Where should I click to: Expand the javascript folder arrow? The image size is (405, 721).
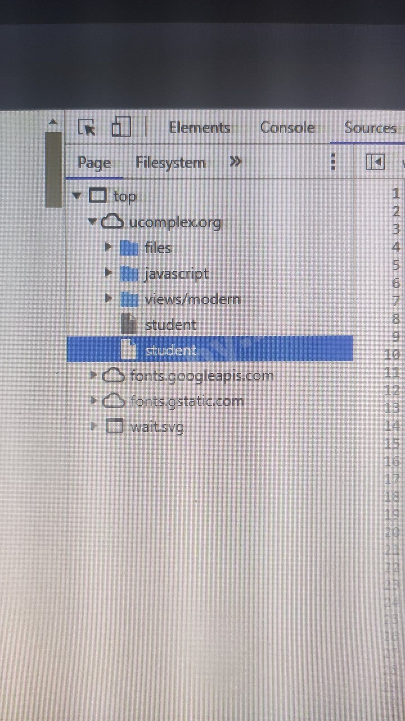(x=108, y=272)
